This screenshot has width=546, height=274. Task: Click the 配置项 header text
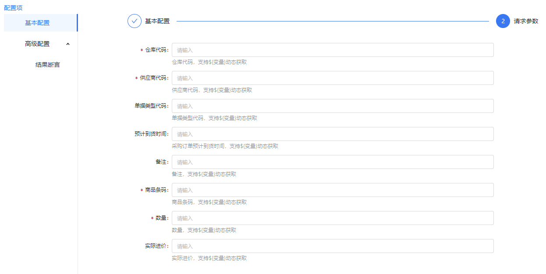[13, 8]
